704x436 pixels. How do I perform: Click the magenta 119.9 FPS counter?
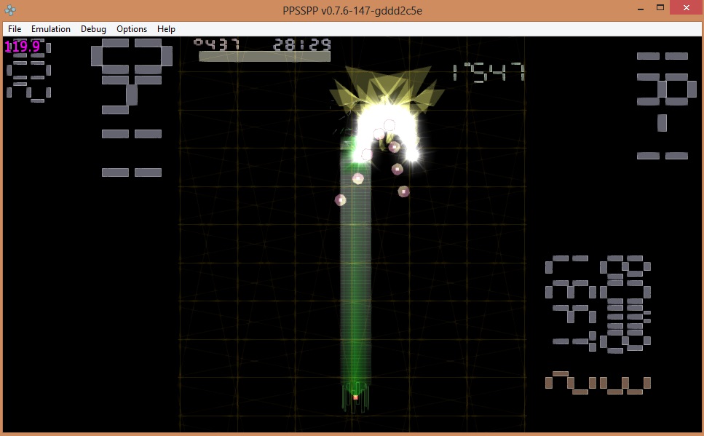coord(23,47)
